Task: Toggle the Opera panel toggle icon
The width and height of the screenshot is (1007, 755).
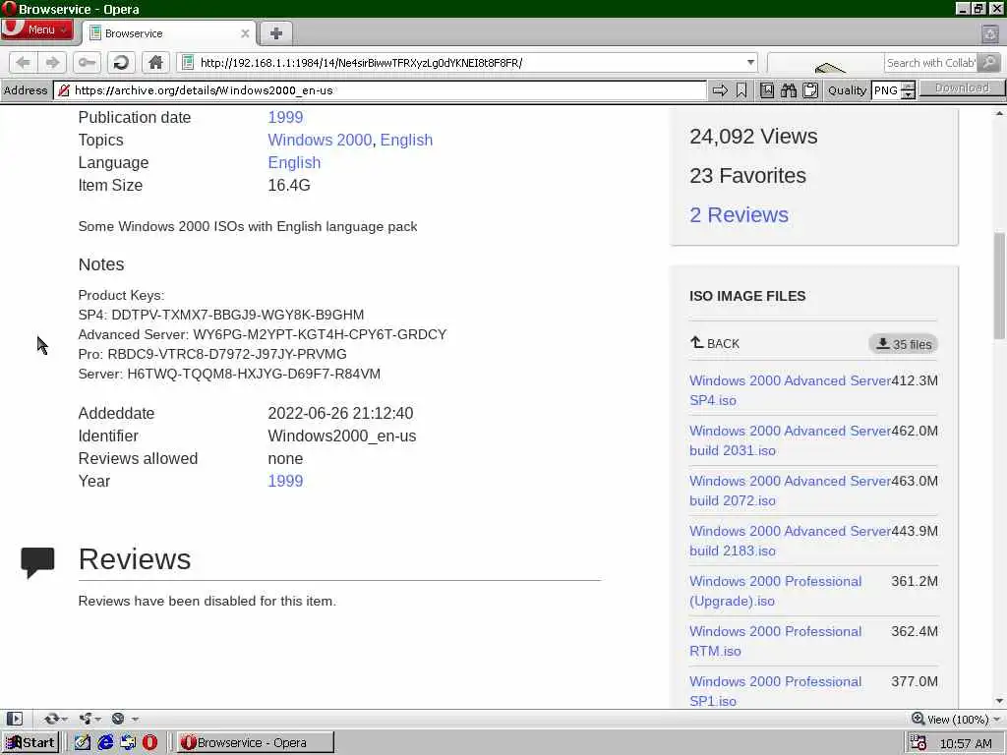Action: click(x=14, y=719)
